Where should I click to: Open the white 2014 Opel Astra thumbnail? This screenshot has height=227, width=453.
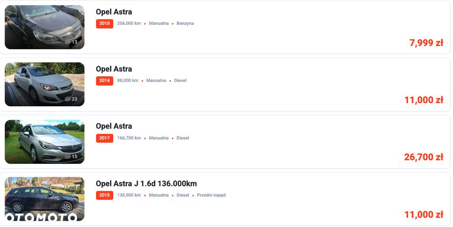44,84
